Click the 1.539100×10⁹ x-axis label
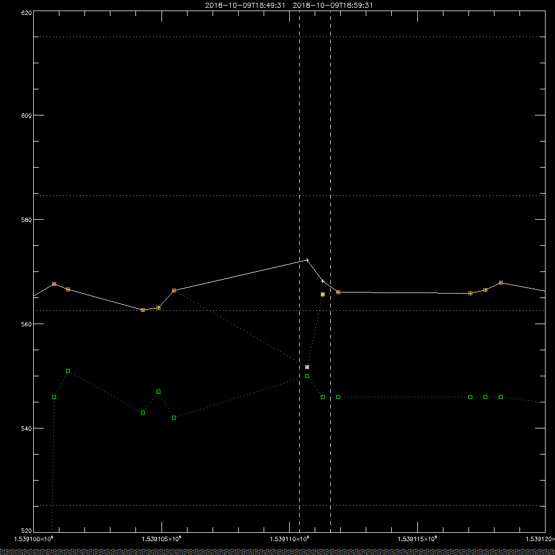555x555 pixels. click(34, 539)
